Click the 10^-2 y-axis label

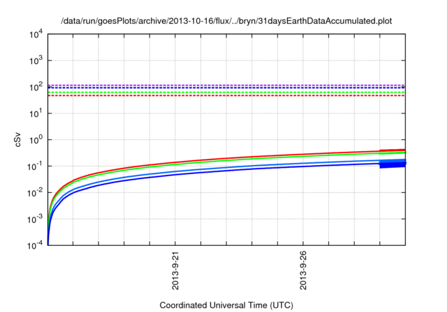click(x=35, y=192)
